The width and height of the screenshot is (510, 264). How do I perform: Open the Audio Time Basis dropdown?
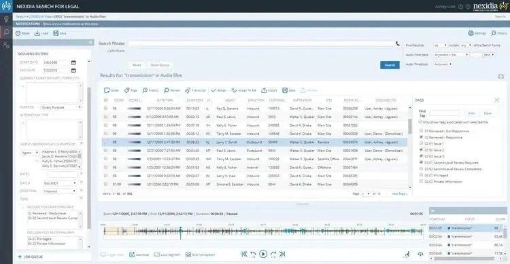pyautogui.click(x=451, y=55)
